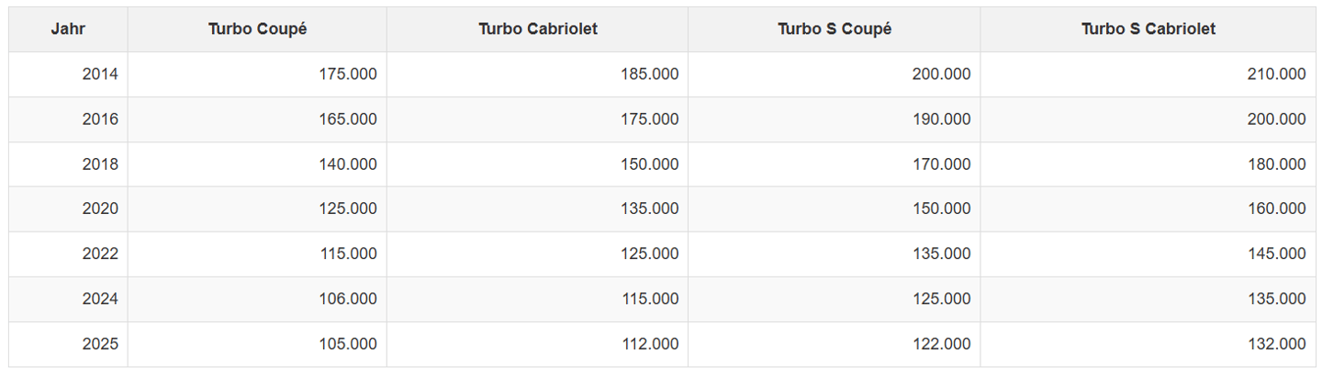
Task: Select the 132.000 Turbo S Cabriolet cell
Action: pos(1148,344)
